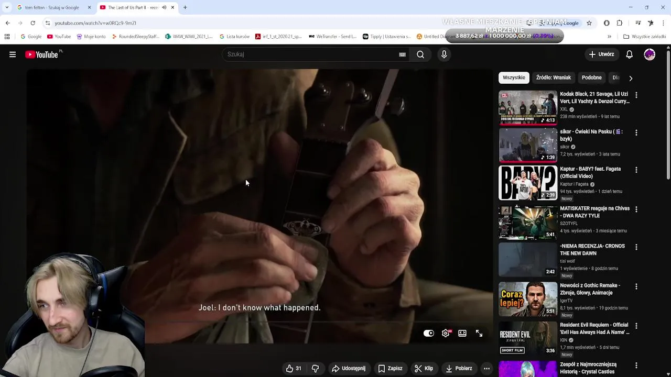Open the Google bookmark

point(31,37)
